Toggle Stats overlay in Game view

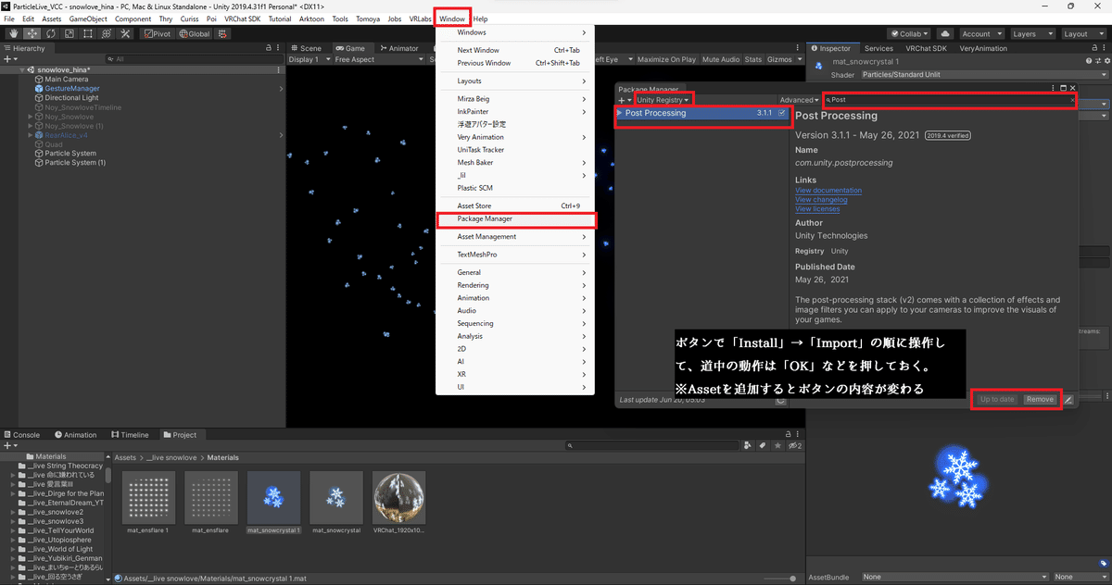click(753, 59)
